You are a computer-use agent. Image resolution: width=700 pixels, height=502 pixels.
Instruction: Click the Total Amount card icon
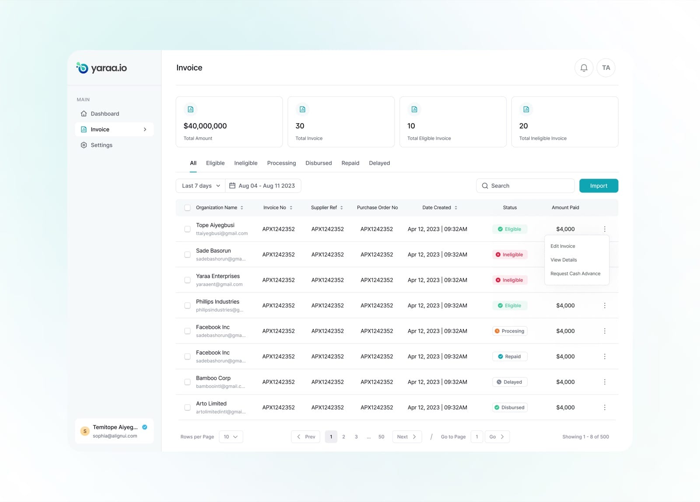[190, 109]
